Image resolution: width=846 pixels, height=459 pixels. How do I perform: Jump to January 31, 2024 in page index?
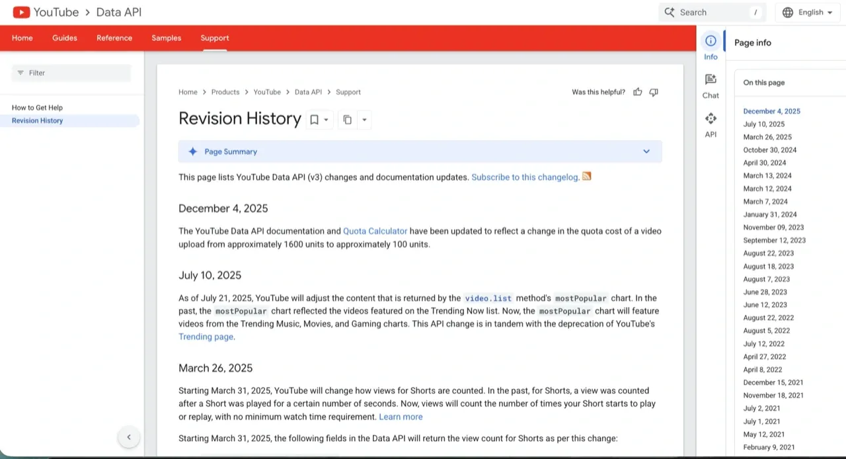point(770,214)
